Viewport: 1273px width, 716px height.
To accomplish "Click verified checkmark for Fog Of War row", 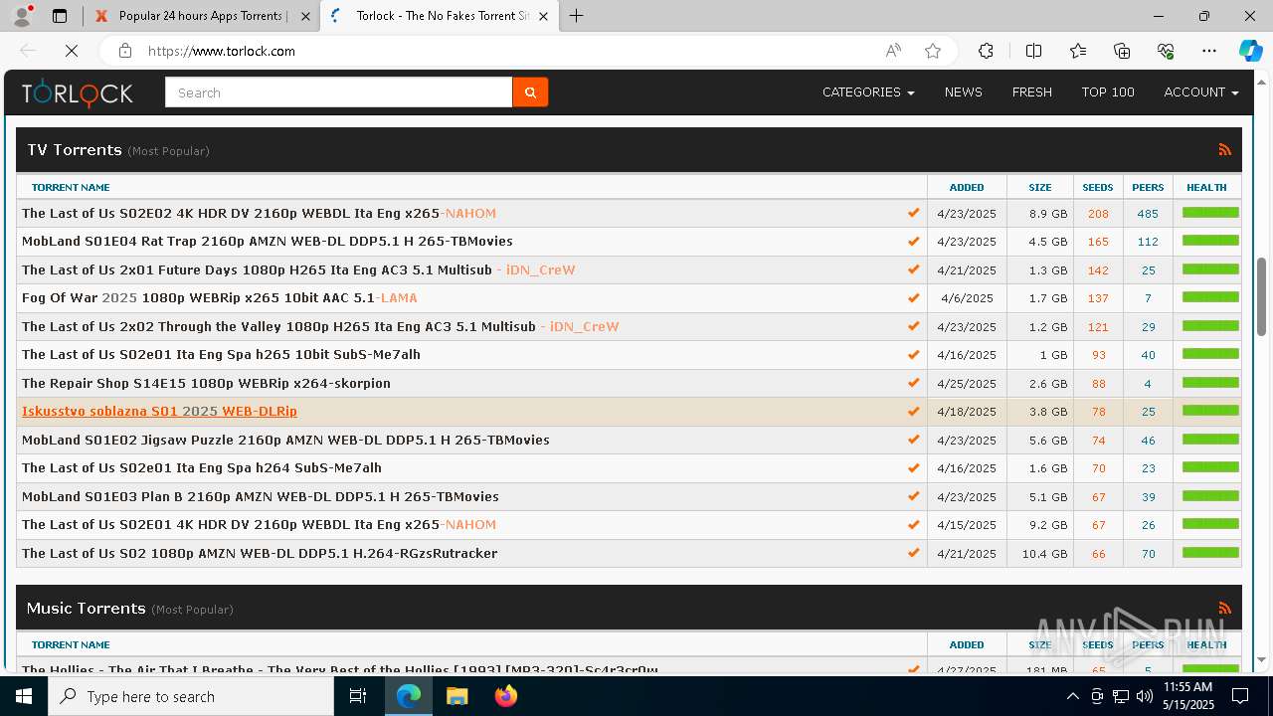I will 913,297.
